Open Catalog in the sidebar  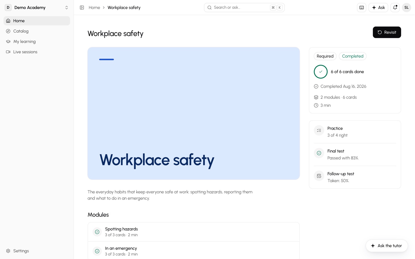click(x=37, y=31)
